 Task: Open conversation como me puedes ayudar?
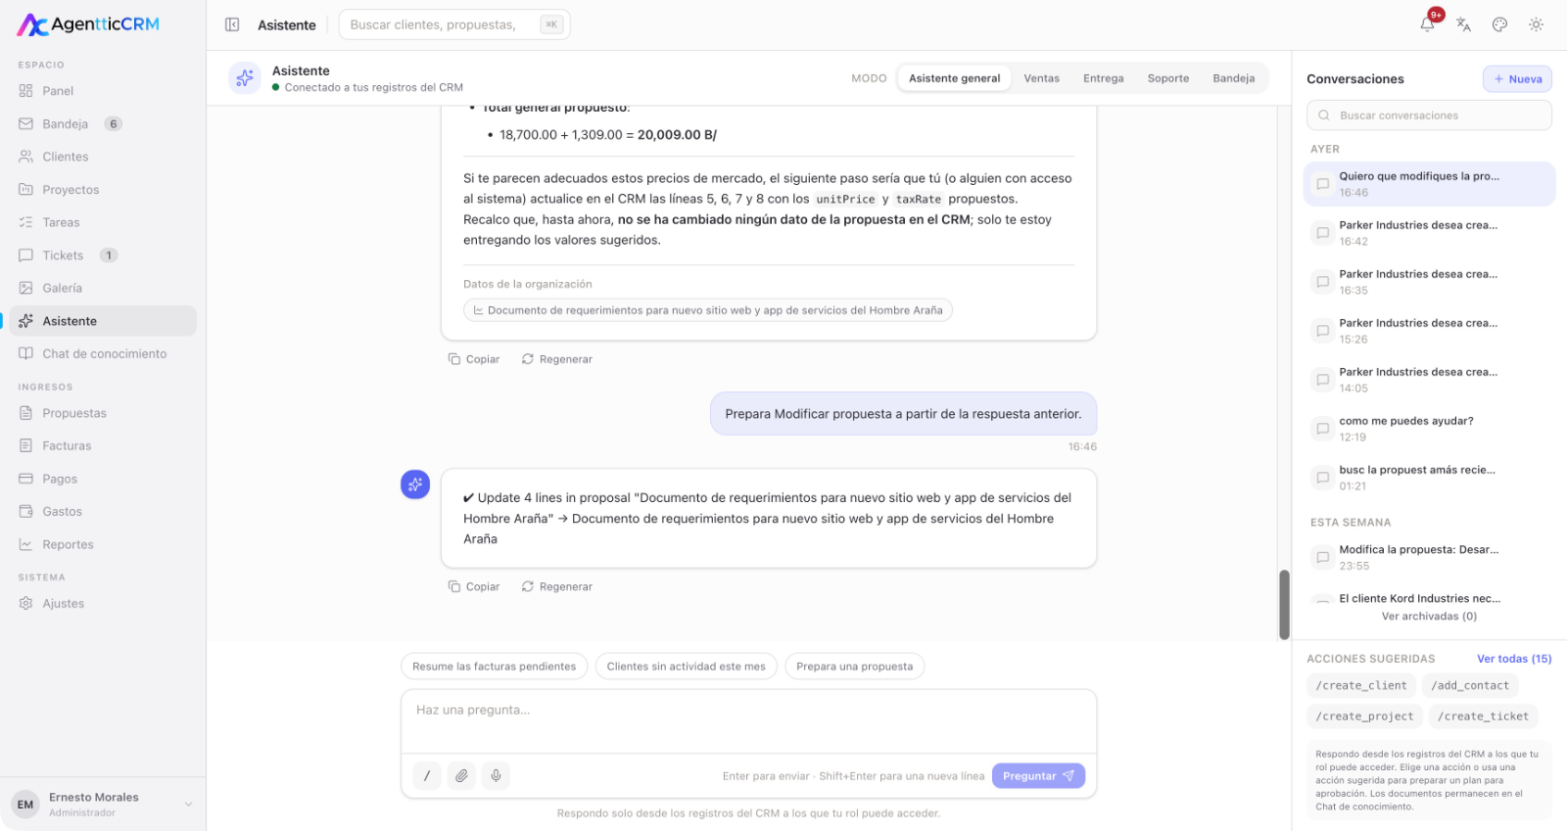(x=1429, y=429)
